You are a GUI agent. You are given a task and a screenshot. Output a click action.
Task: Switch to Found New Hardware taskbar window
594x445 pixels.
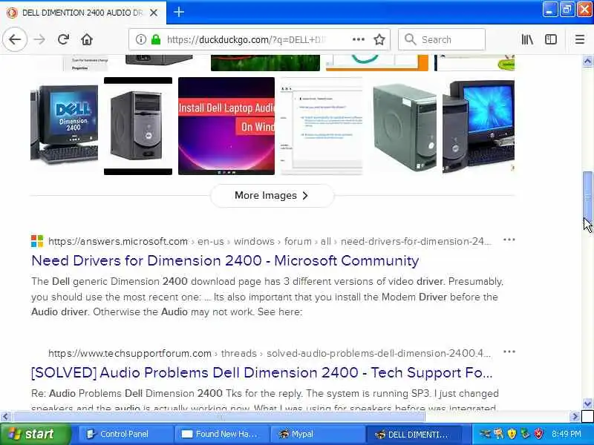click(221, 434)
